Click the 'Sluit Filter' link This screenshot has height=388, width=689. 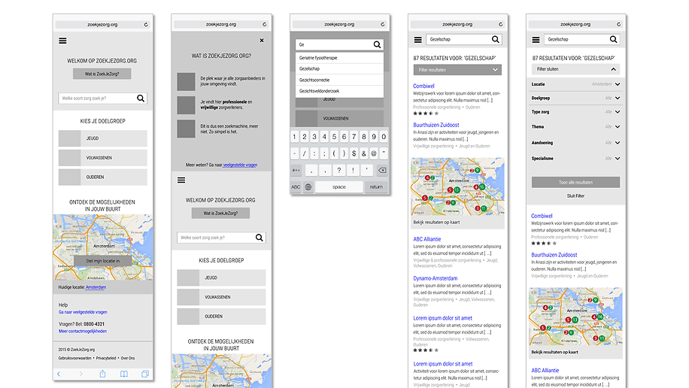point(575,196)
